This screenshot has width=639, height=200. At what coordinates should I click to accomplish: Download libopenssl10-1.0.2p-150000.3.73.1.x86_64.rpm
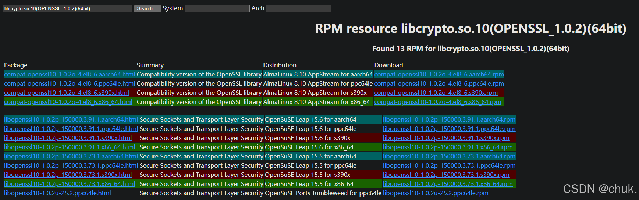(448, 184)
